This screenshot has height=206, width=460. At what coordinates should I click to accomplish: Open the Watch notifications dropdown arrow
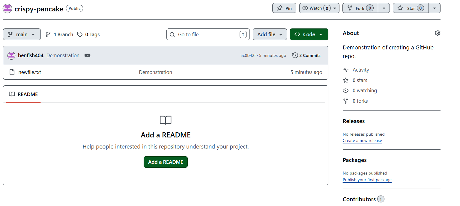click(x=335, y=8)
